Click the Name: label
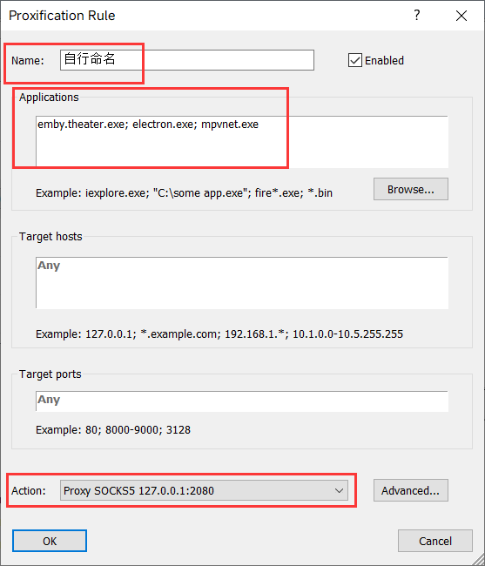This screenshot has width=485, height=566. (27, 61)
